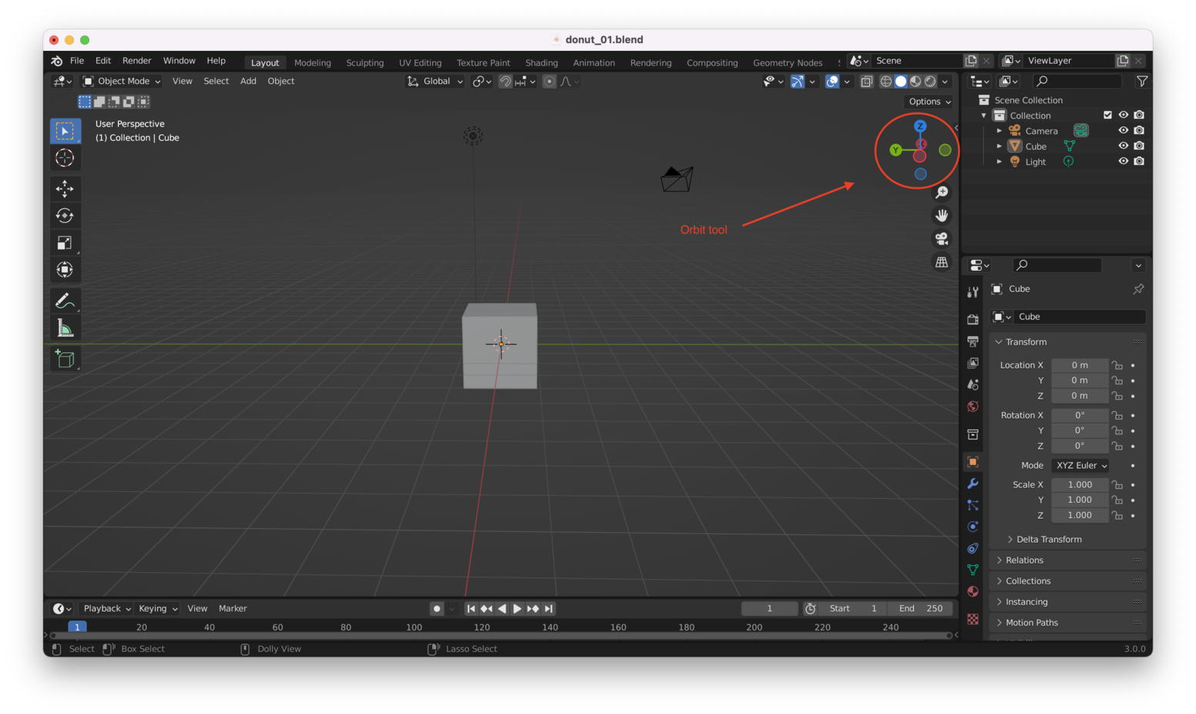Select the Rotate tool

tap(66, 215)
